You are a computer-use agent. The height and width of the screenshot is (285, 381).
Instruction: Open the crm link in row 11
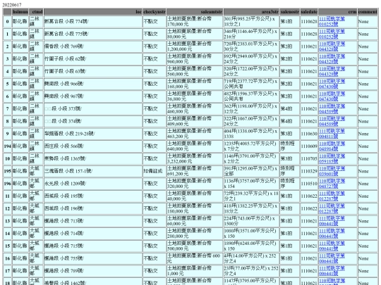[332, 196]
